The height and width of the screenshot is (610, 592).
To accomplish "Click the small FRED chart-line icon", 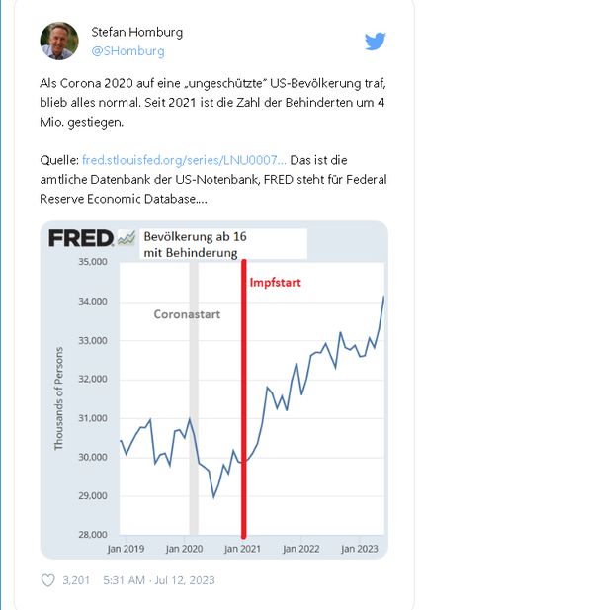I will coord(127,238).
